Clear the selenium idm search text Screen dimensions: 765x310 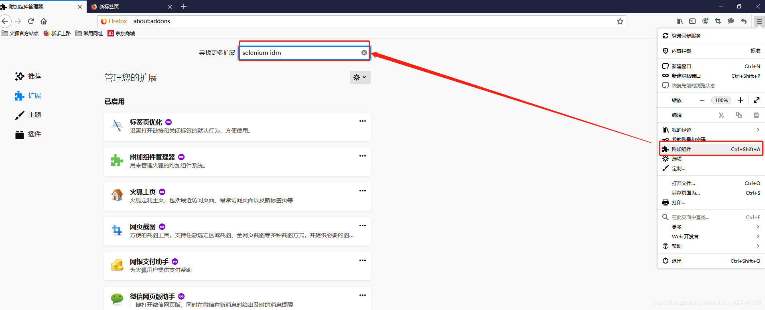pos(364,52)
